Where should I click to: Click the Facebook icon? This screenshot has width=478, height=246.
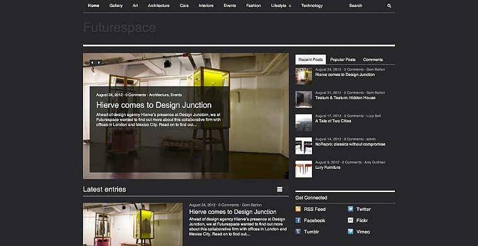pos(298,220)
